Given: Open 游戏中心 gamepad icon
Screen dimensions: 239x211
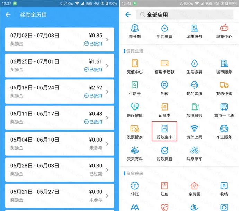Looking at the screenshot, I should click(x=224, y=28).
